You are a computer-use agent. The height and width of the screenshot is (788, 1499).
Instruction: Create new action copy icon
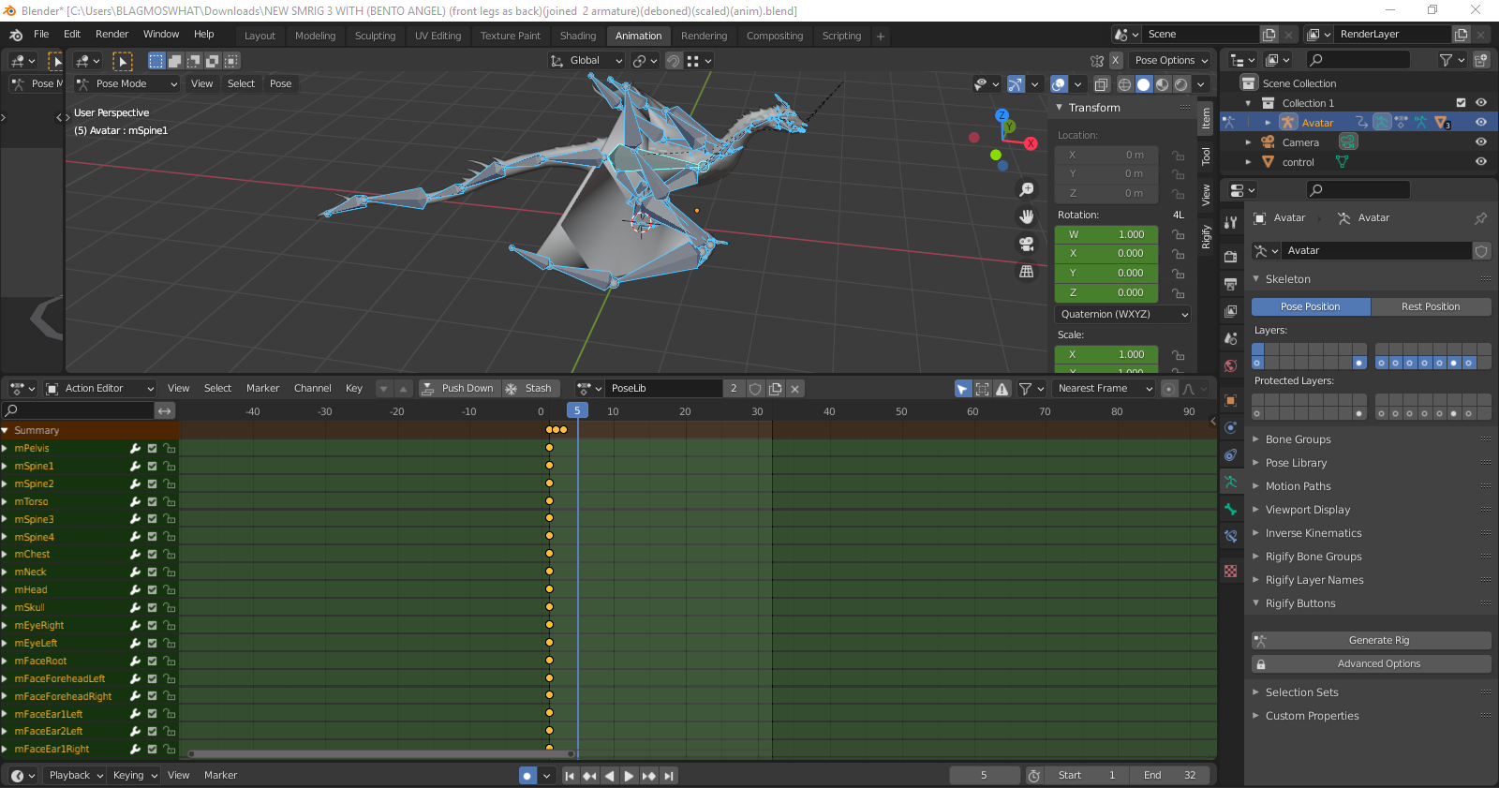point(775,389)
